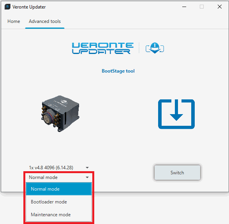Viewport: 229px width, 224px height.
Task: Click the Veronte Updater text logo
Action: (x=103, y=48)
